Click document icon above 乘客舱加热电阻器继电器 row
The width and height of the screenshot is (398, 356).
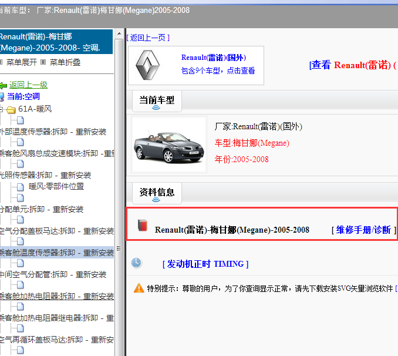click(x=21, y=307)
